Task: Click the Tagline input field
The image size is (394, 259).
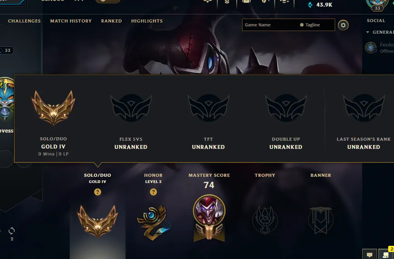Action: click(317, 25)
